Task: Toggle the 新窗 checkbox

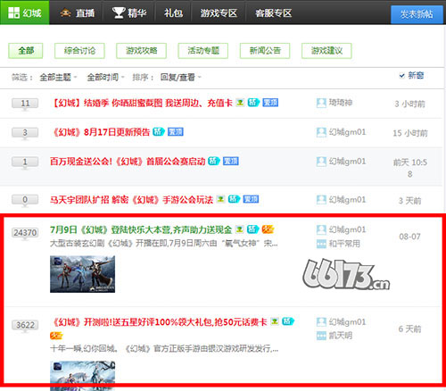Action: (x=401, y=76)
